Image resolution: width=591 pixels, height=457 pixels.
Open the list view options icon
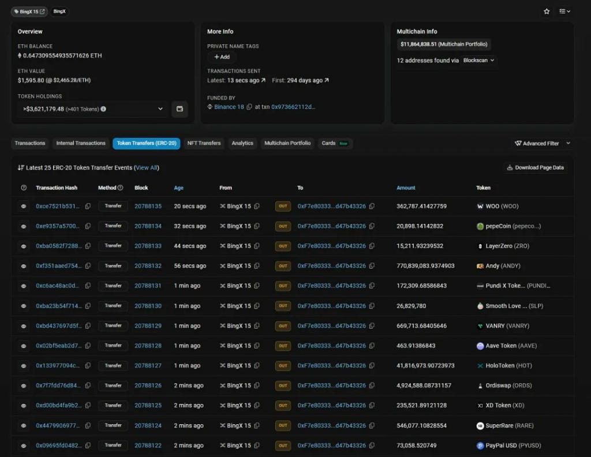pos(564,12)
